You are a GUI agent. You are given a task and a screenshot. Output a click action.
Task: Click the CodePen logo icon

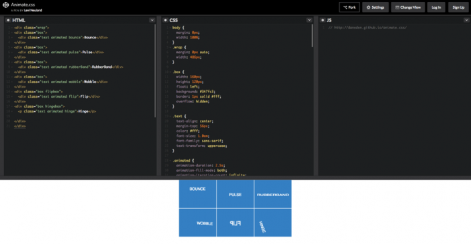[5, 5]
